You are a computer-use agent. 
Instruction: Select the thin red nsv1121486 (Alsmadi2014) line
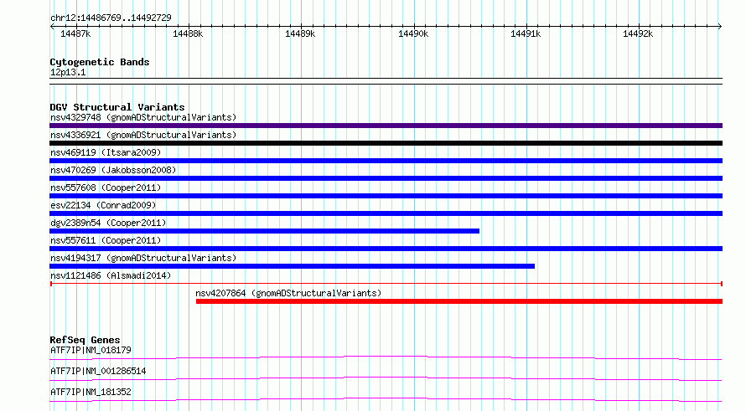click(386, 284)
